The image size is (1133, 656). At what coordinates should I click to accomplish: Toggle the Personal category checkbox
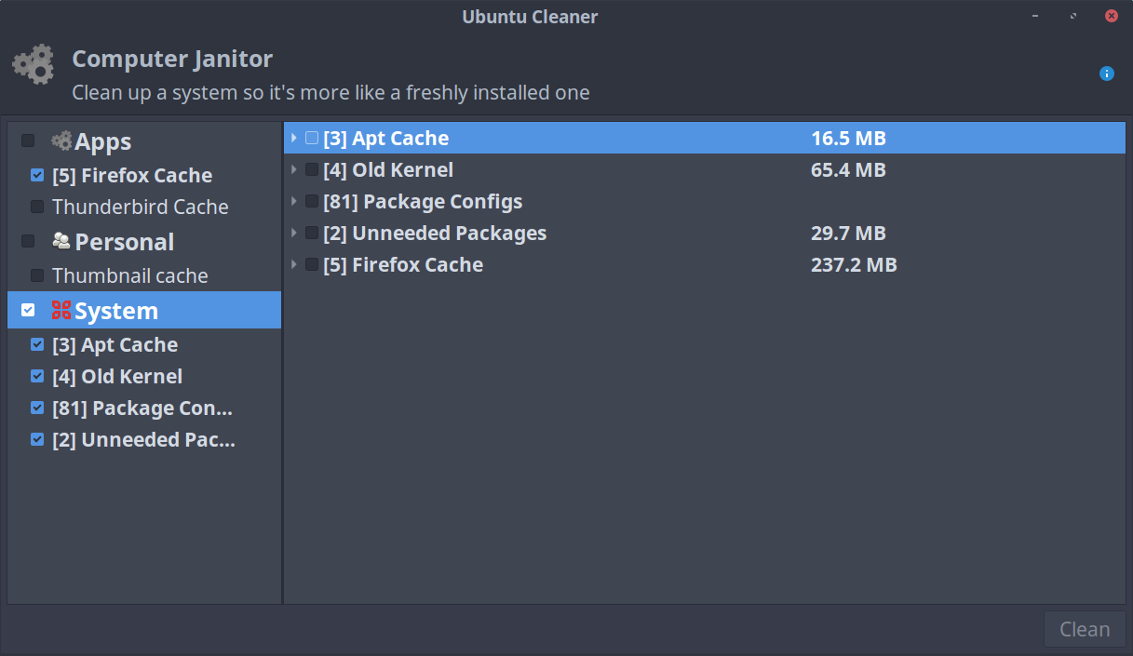(x=28, y=241)
